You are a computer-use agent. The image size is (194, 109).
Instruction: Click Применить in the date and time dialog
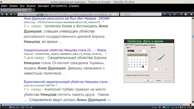168,80
